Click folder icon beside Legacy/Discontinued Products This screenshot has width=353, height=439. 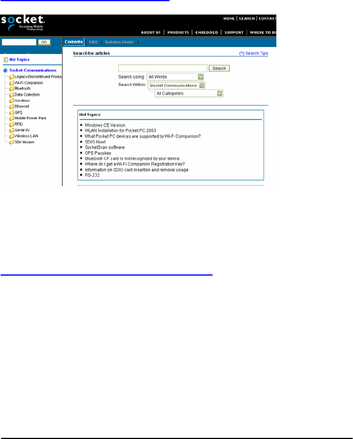(12, 77)
